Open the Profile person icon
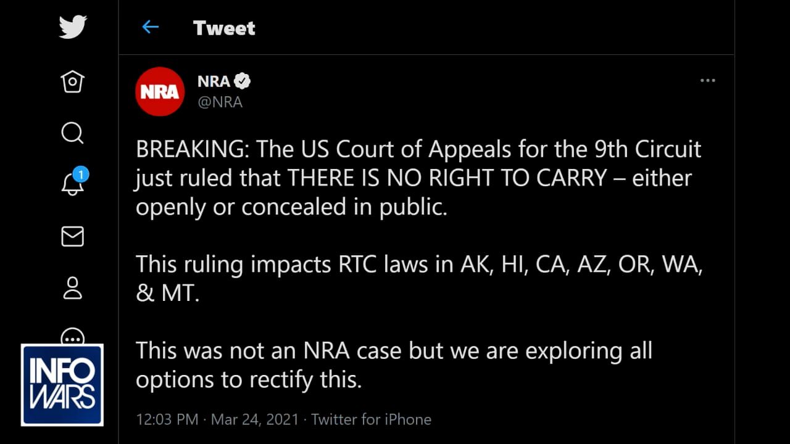Viewport: 790px width, 444px height. click(73, 288)
